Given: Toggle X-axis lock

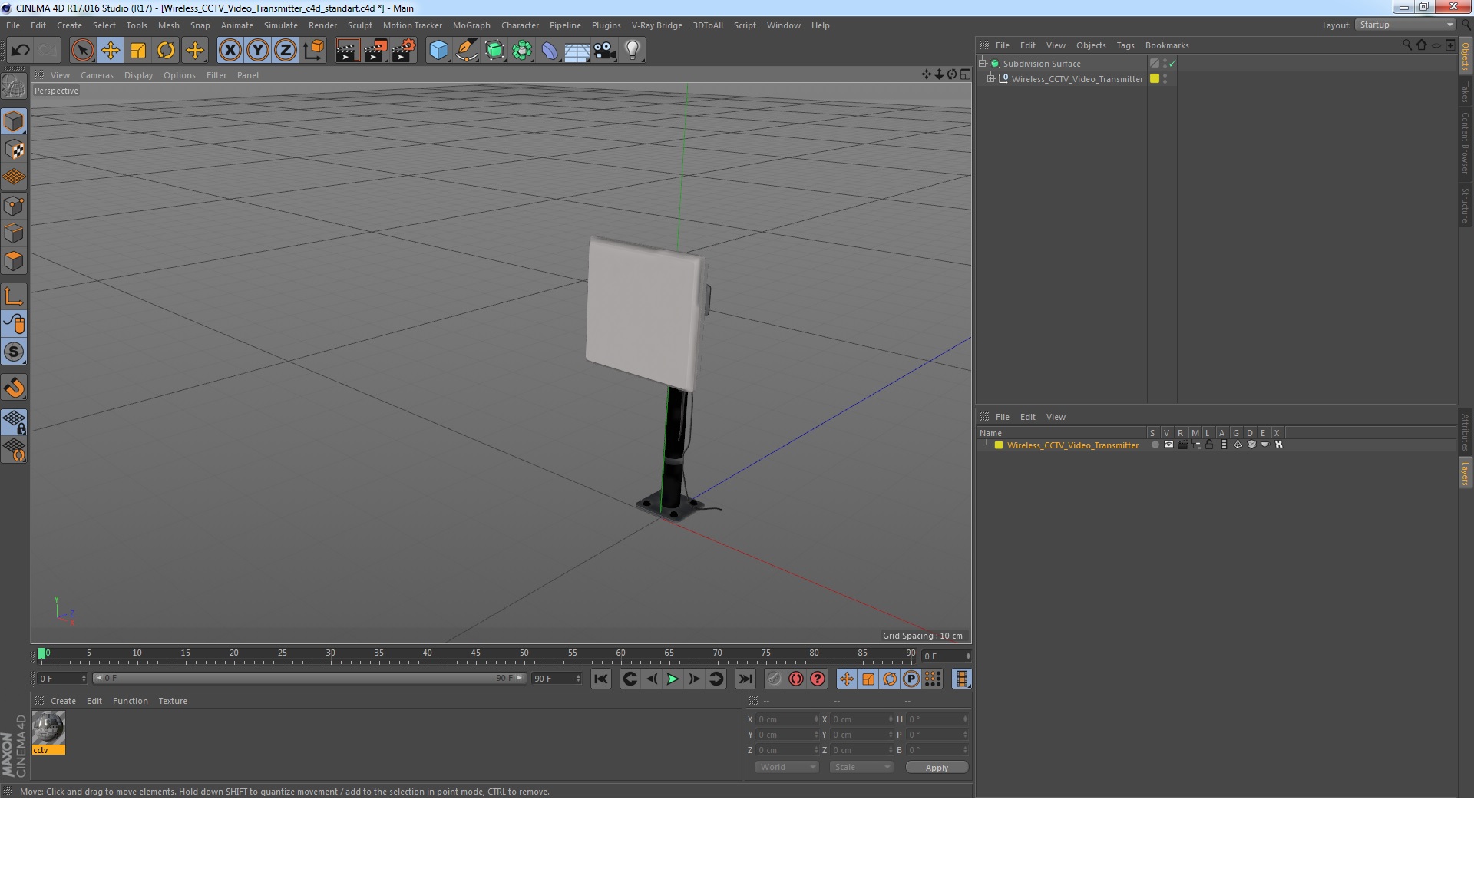Looking at the screenshot, I should coord(230,51).
